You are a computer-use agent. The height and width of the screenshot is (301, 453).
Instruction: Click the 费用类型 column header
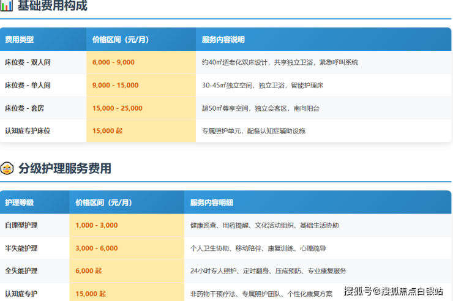pyautogui.click(x=20, y=39)
